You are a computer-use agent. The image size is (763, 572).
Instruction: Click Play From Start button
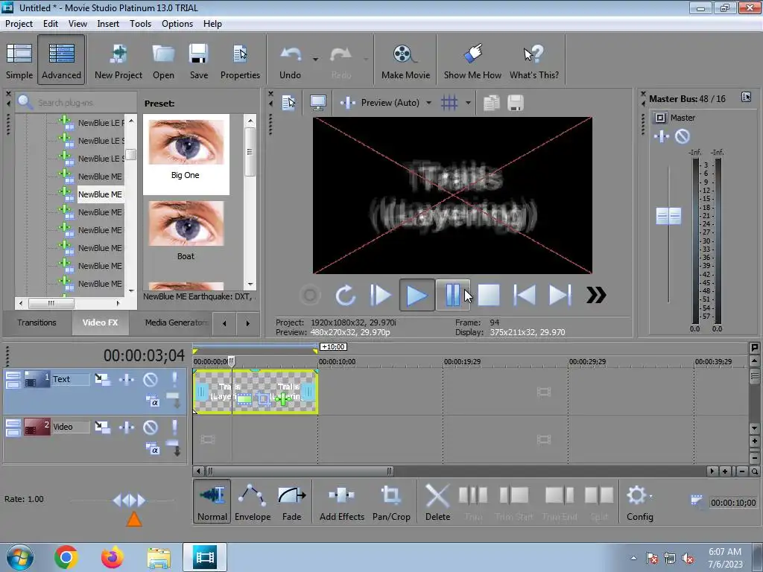point(381,295)
